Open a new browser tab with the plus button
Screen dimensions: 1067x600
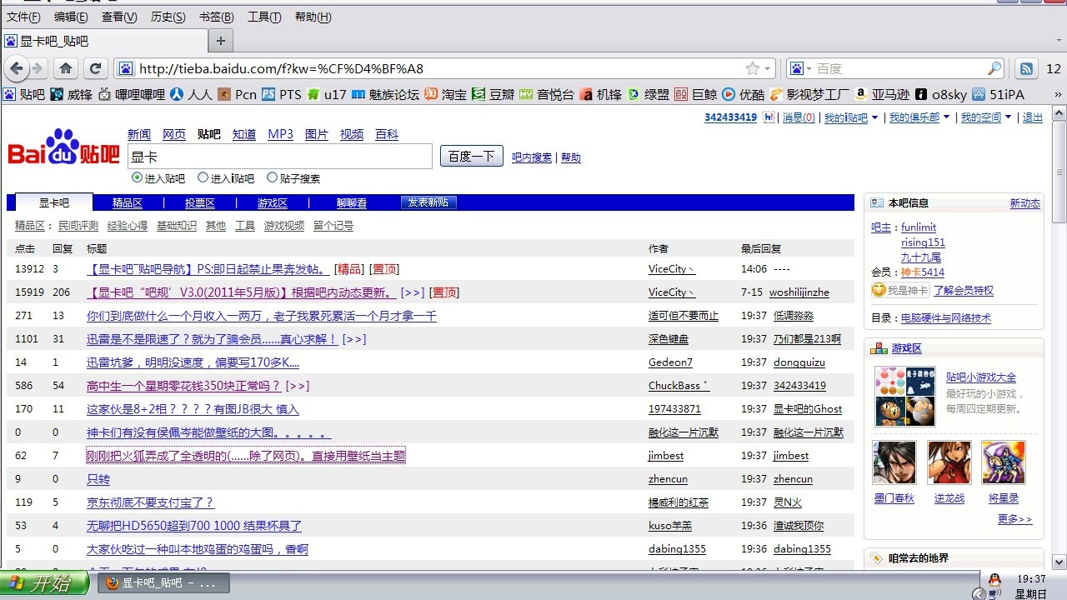tap(221, 41)
